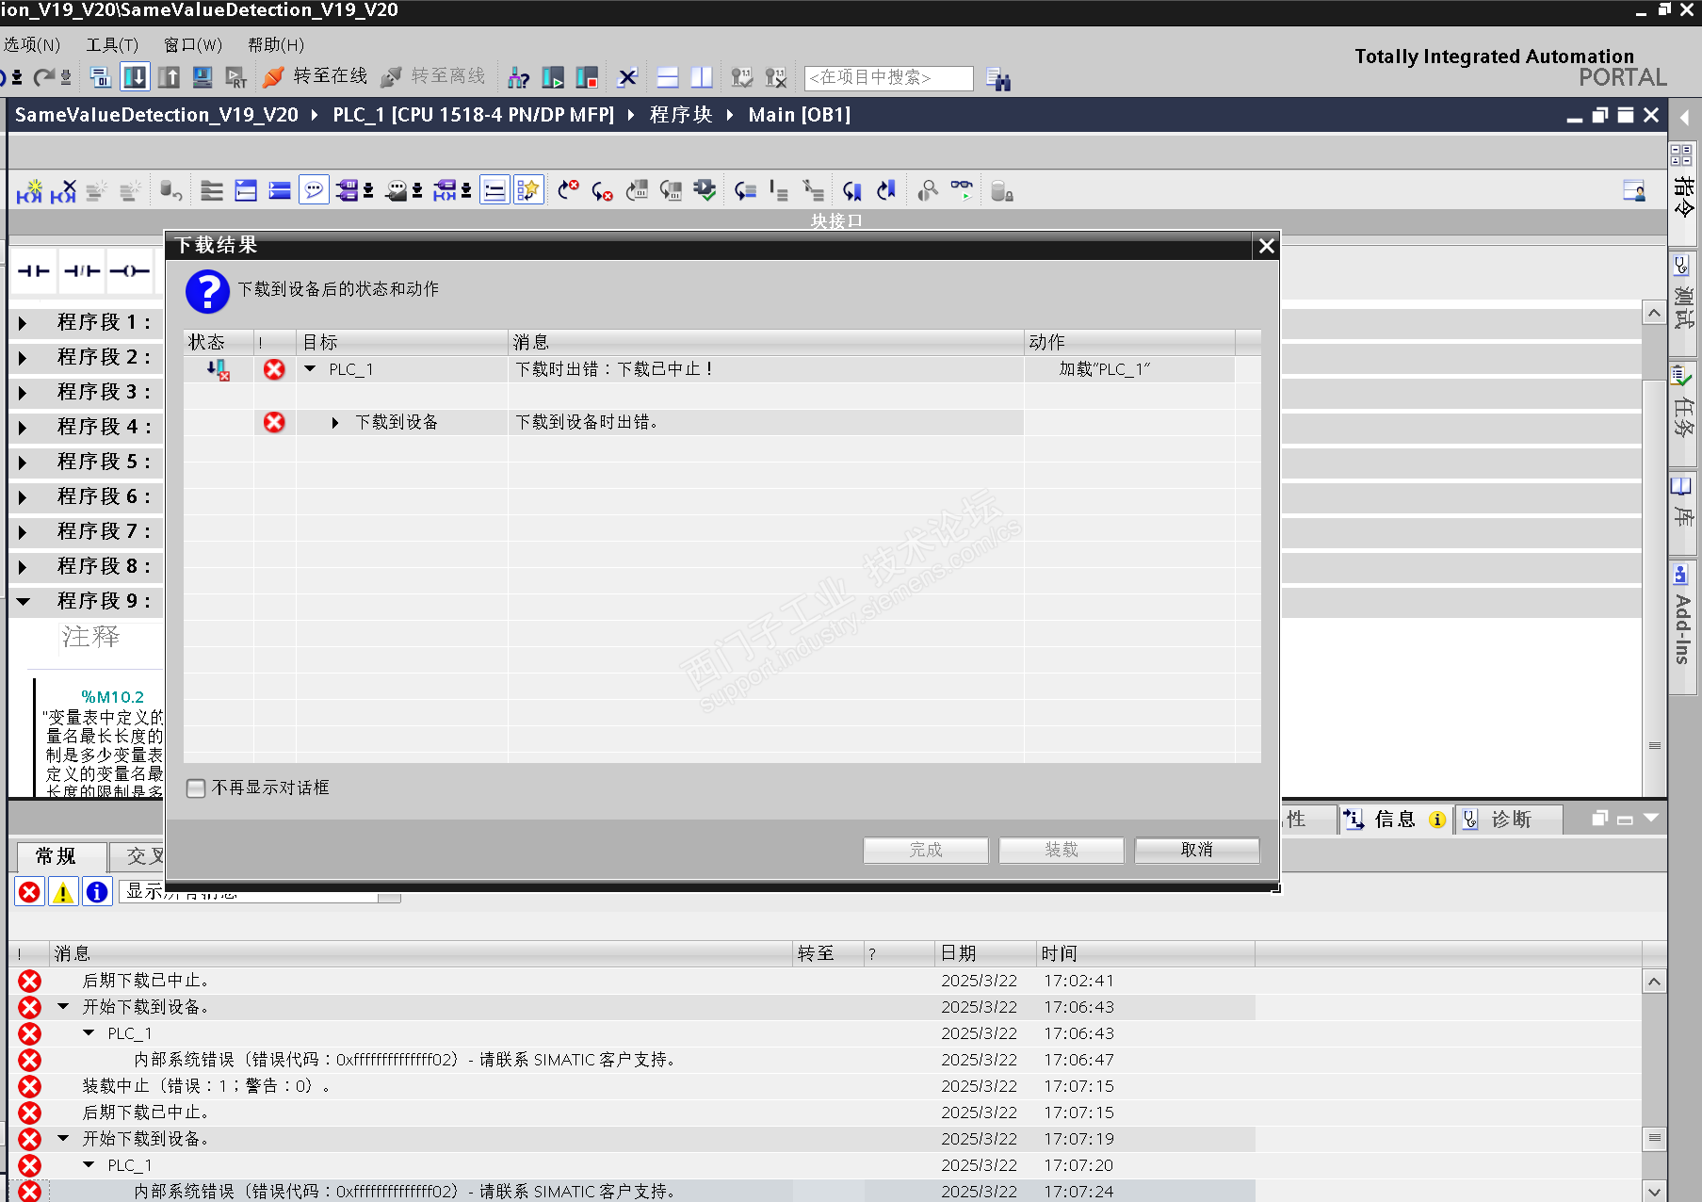Expand 程序段 4 network
The width and height of the screenshot is (1702, 1202).
point(23,428)
